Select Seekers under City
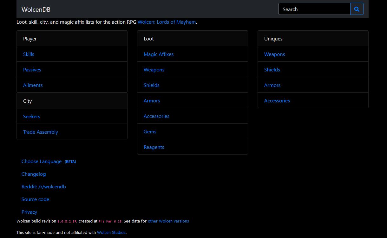The width and height of the screenshot is (387, 238). (32, 117)
